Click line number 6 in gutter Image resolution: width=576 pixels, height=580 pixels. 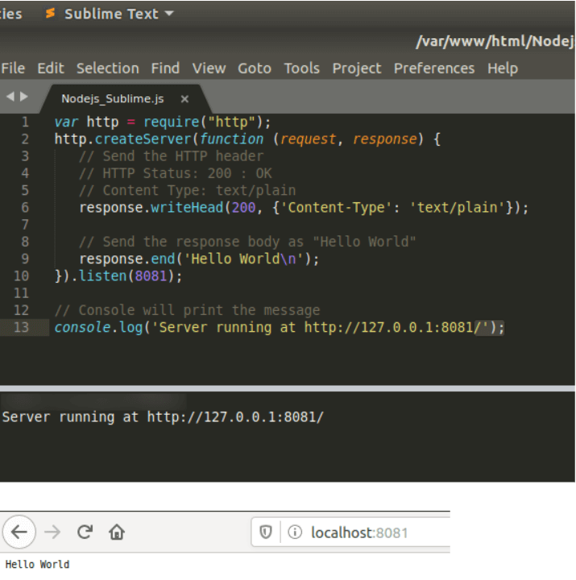click(25, 208)
